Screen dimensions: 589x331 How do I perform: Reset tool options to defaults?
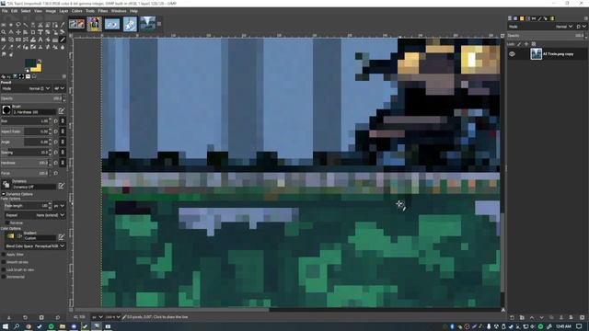coord(57,317)
